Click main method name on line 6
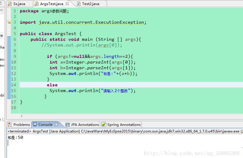The image size is (243, 158). [87, 39]
